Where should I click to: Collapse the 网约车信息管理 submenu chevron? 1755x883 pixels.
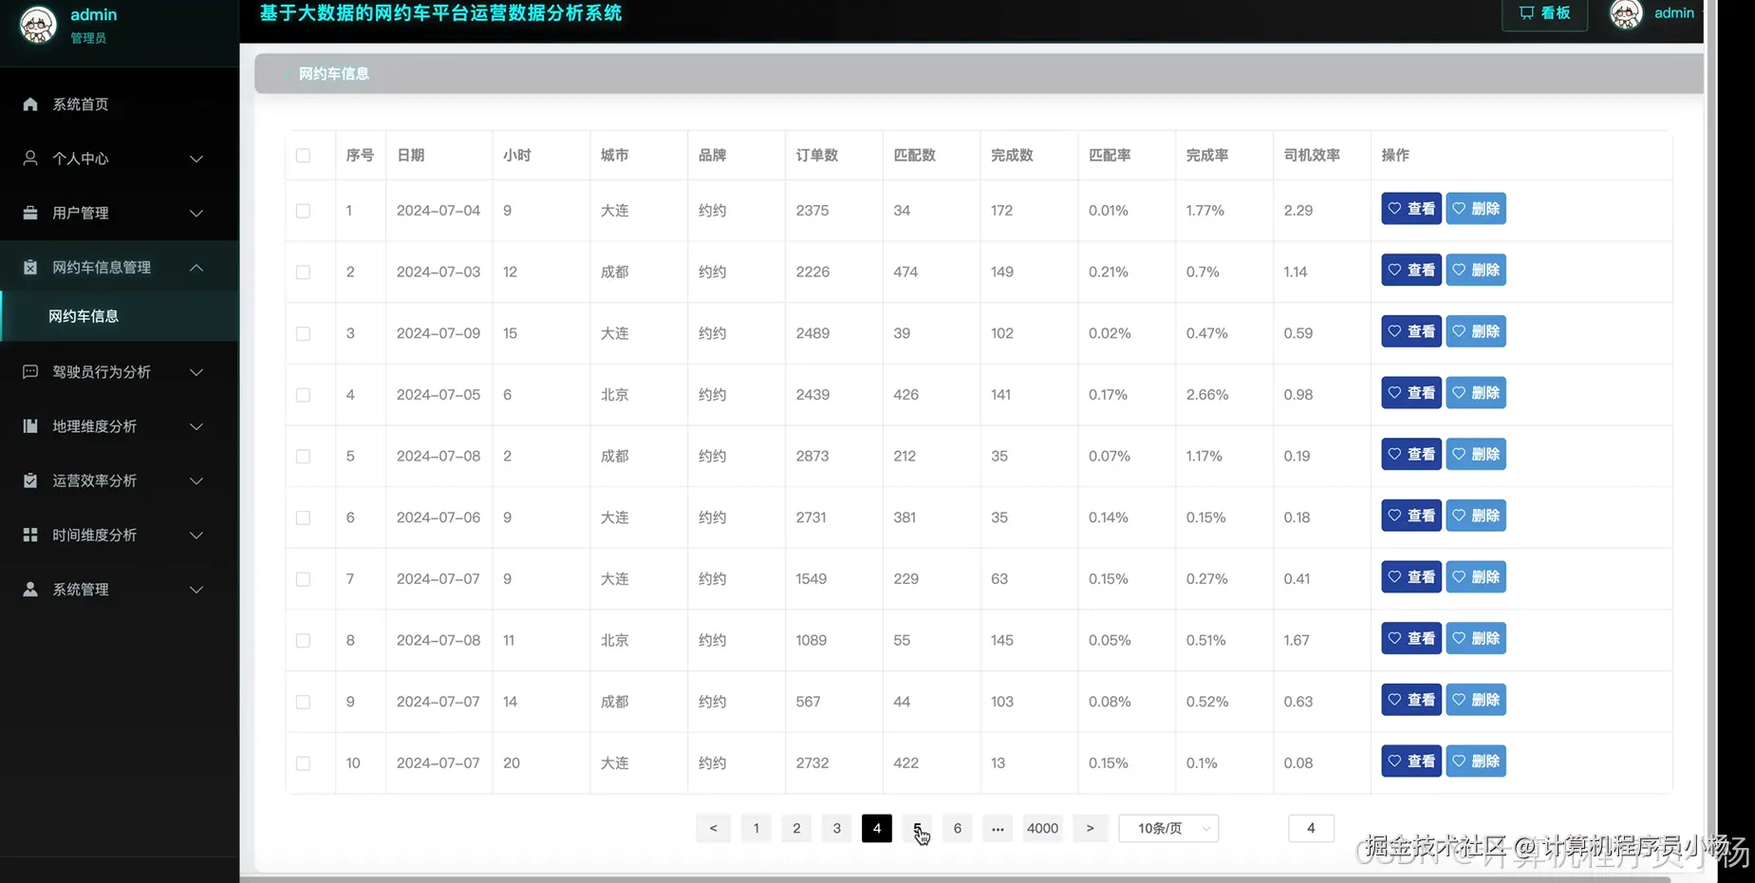click(x=196, y=268)
